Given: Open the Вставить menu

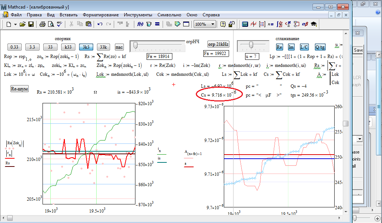Looking at the screenshot, I should point(69,15).
